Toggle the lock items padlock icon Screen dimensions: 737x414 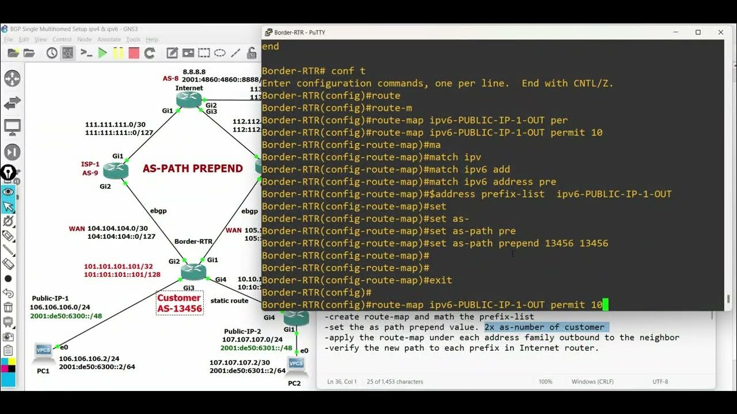252,53
